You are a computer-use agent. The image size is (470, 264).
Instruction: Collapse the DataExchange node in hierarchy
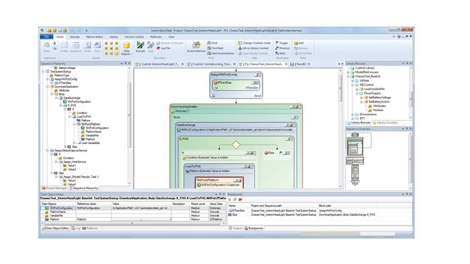click(x=56, y=98)
